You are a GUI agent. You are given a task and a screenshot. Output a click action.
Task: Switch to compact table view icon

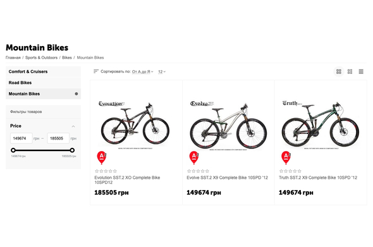tap(361, 71)
